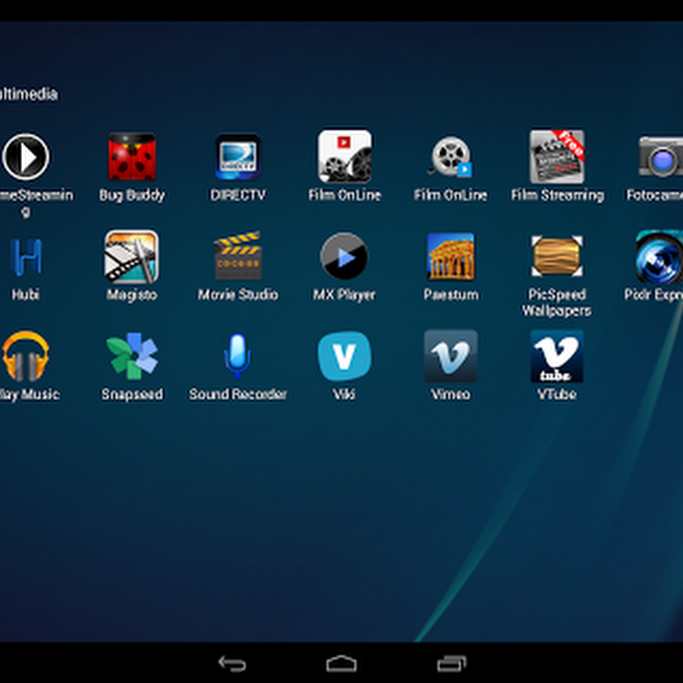Launch Film Streaming clapperboard app
The image size is (683, 683).
coord(557,156)
